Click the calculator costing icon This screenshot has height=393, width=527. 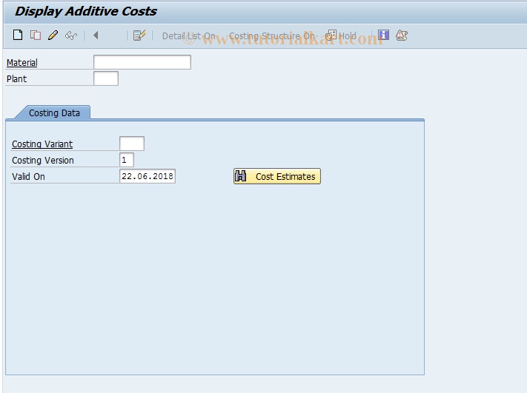click(139, 35)
